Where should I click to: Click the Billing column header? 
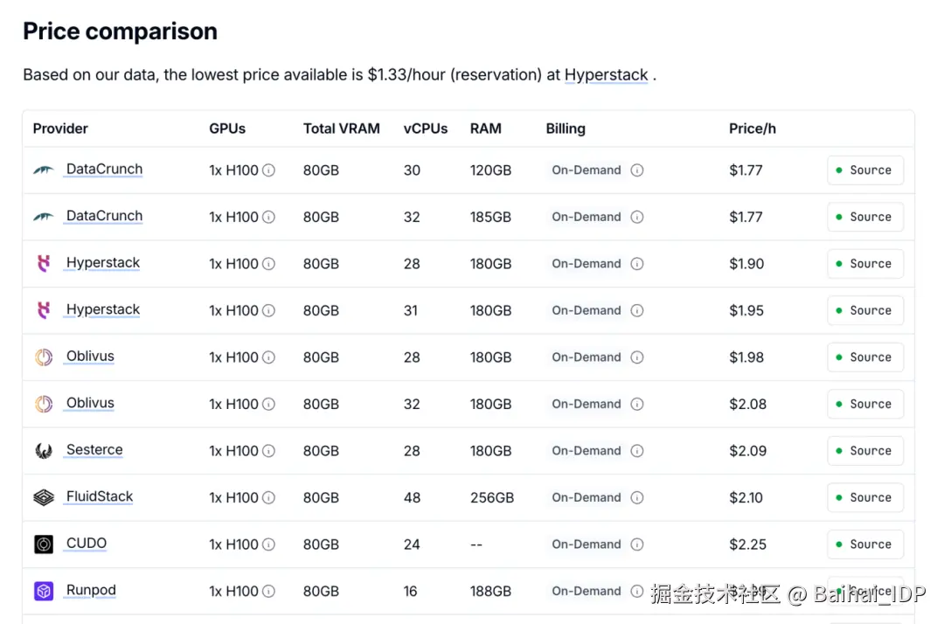(566, 128)
